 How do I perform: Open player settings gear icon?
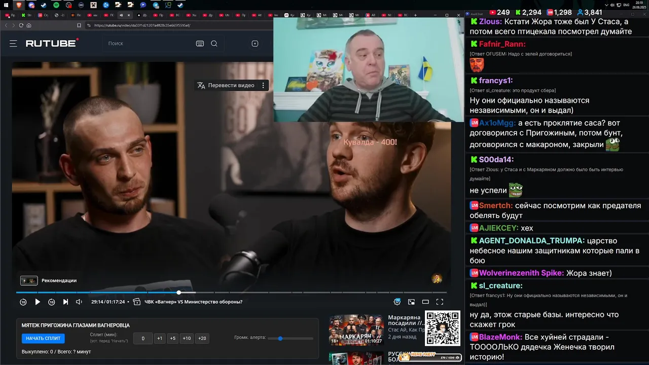397,302
